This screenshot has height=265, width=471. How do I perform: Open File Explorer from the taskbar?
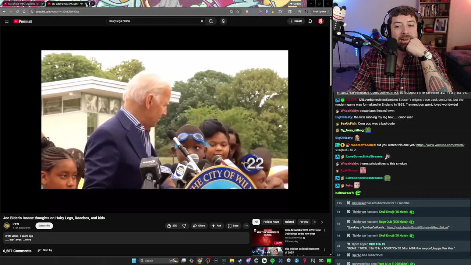tap(232, 261)
